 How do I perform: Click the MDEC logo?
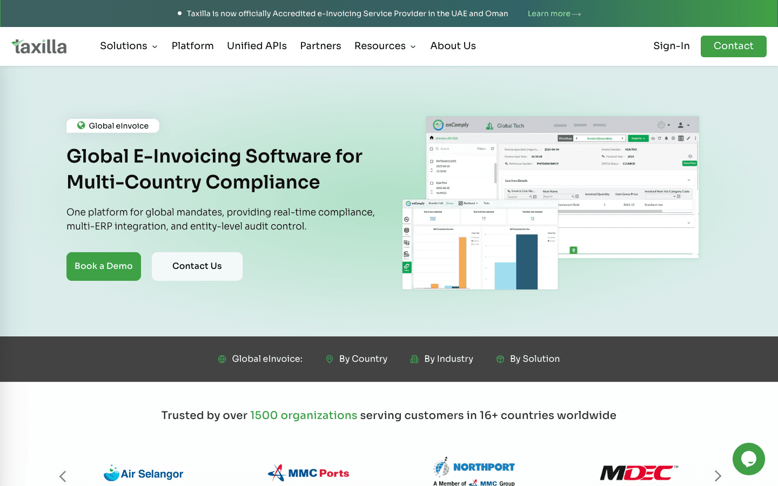[639, 473]
